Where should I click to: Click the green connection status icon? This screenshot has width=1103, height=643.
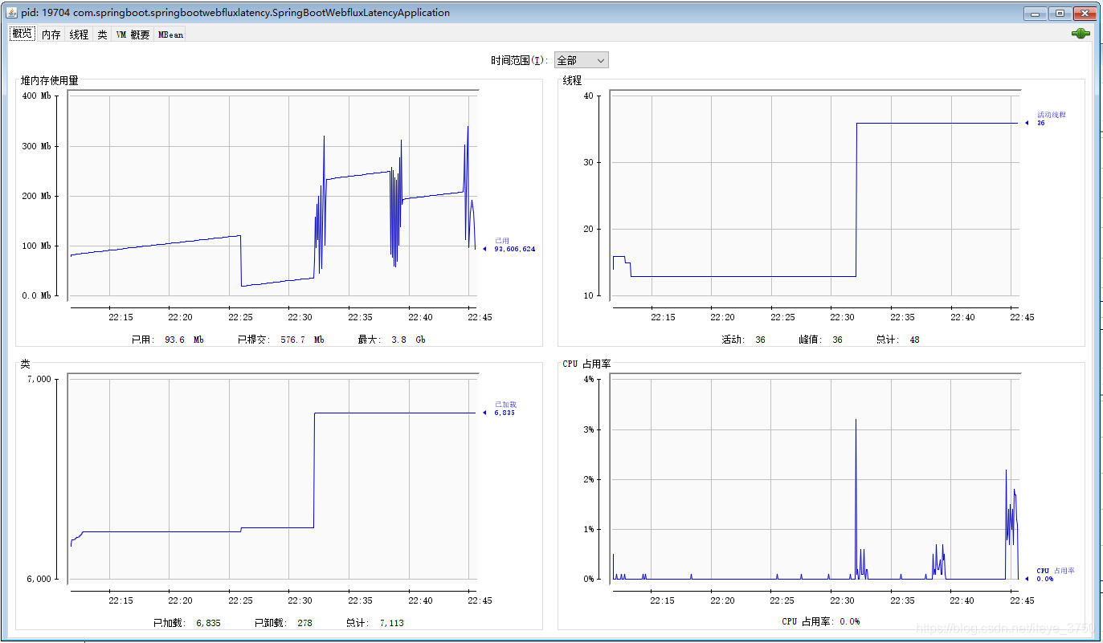pos(1081,34)
